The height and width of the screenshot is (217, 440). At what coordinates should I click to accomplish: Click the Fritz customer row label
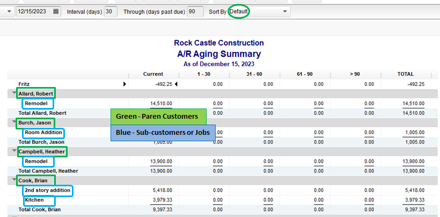[24, 84]
